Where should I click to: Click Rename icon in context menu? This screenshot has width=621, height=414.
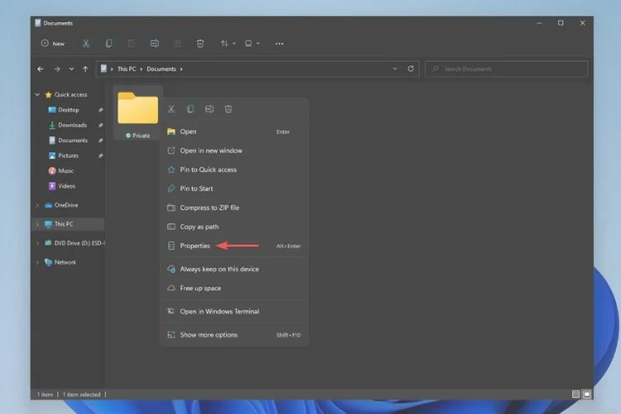coord(209,109)
